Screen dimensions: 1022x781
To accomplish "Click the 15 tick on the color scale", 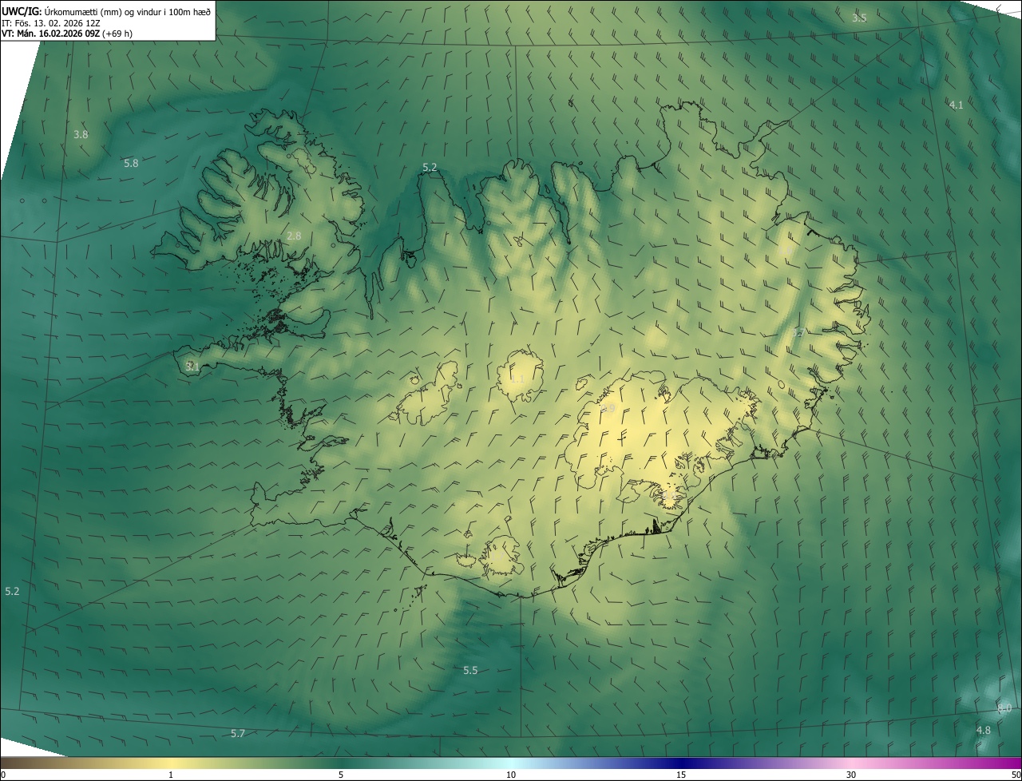I will coord(681,775).
